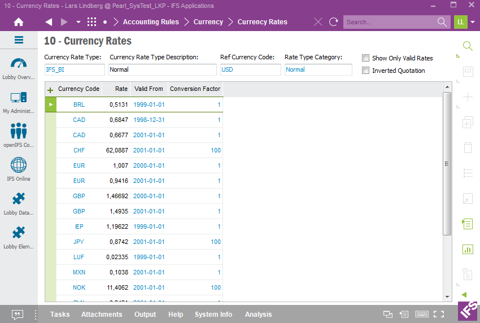Open openIFS Community shortcut

tap(19, 136)
